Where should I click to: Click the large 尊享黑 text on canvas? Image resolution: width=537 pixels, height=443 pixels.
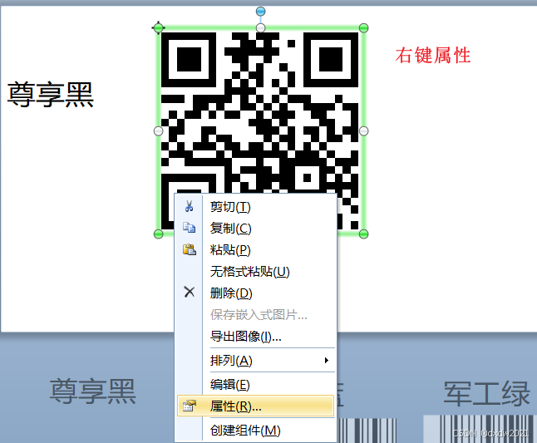click(x=51, y=95)
